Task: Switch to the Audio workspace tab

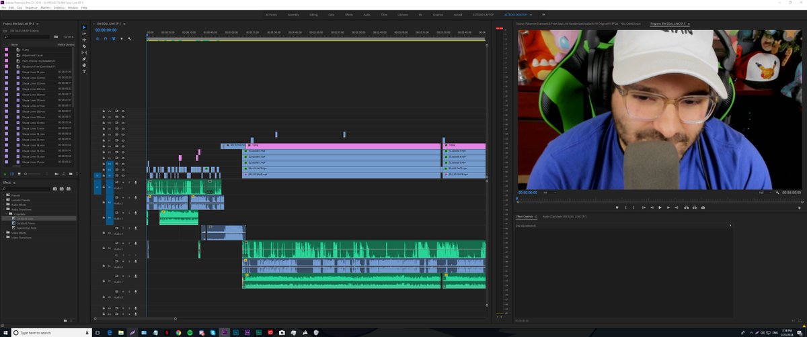Action: click(x=366, y=13)
